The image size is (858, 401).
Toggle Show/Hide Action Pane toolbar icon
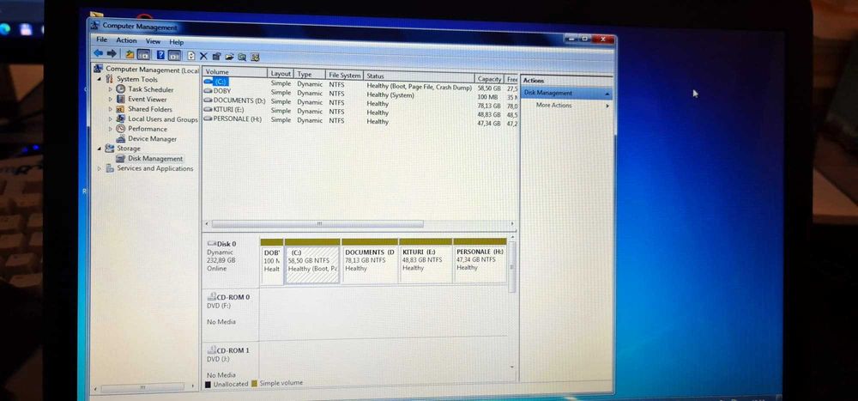pyautogui.click(x=174, y=55)
